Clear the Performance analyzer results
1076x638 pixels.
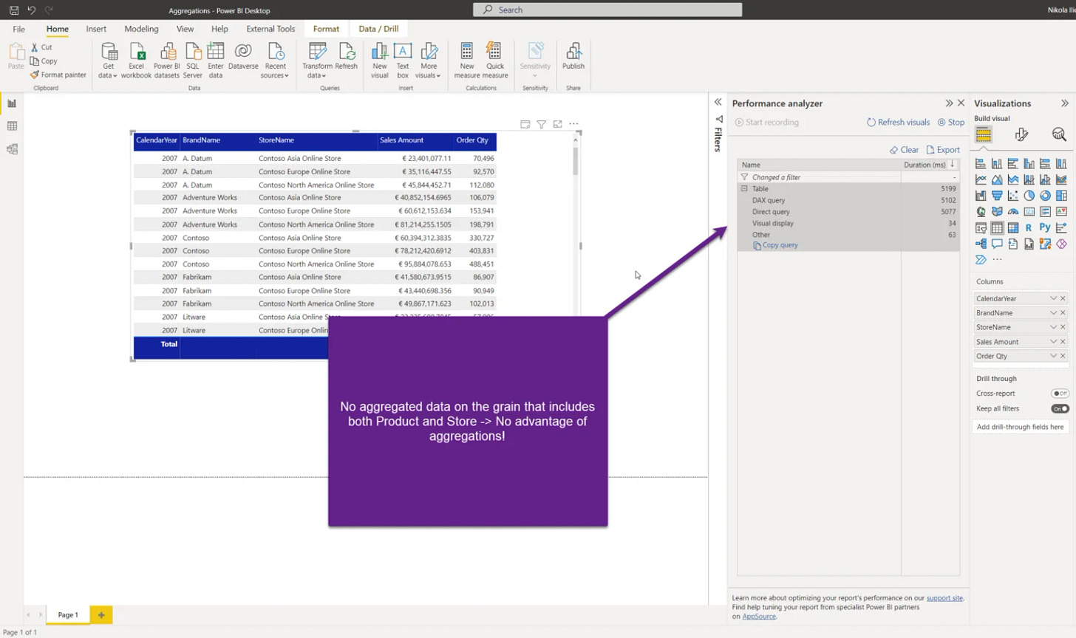coord(904,150)
